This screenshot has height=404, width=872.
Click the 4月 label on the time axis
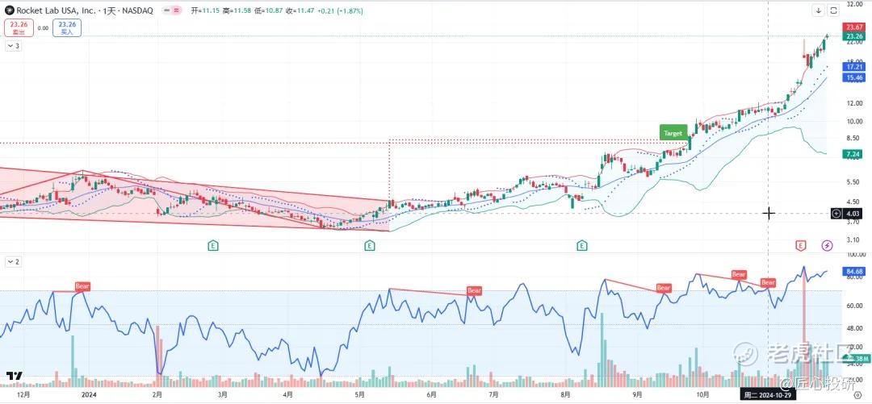pos(287,395)
